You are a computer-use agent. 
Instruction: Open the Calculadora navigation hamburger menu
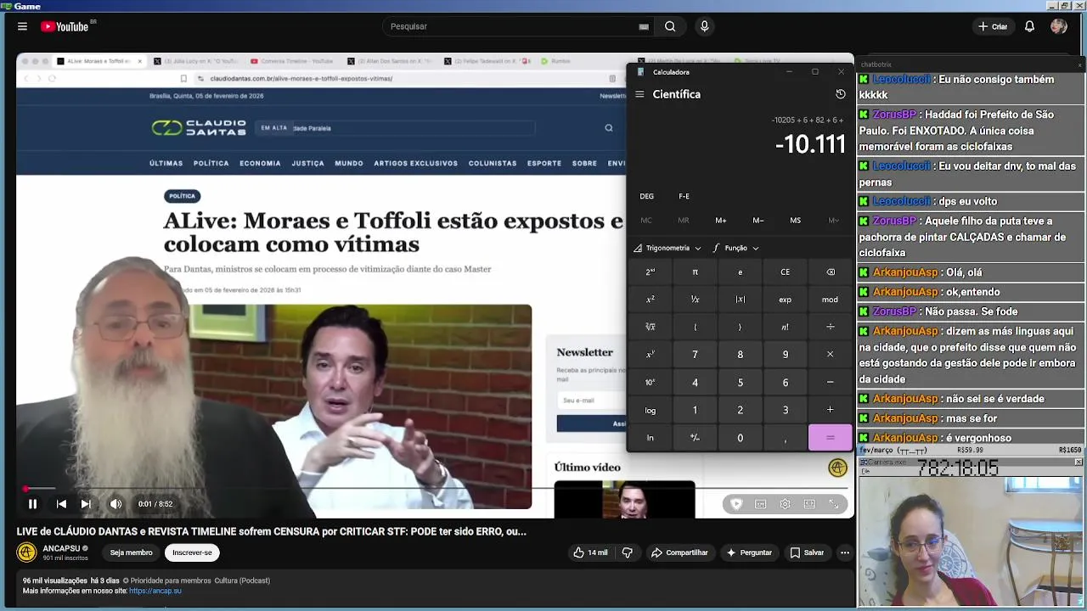pos(639,94)
